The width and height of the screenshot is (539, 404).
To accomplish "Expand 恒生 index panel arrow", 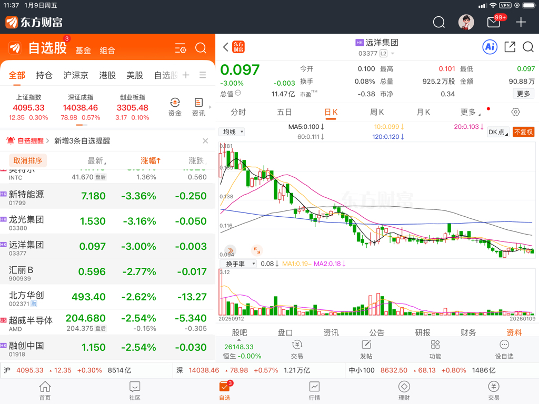I will click(238, 340).
